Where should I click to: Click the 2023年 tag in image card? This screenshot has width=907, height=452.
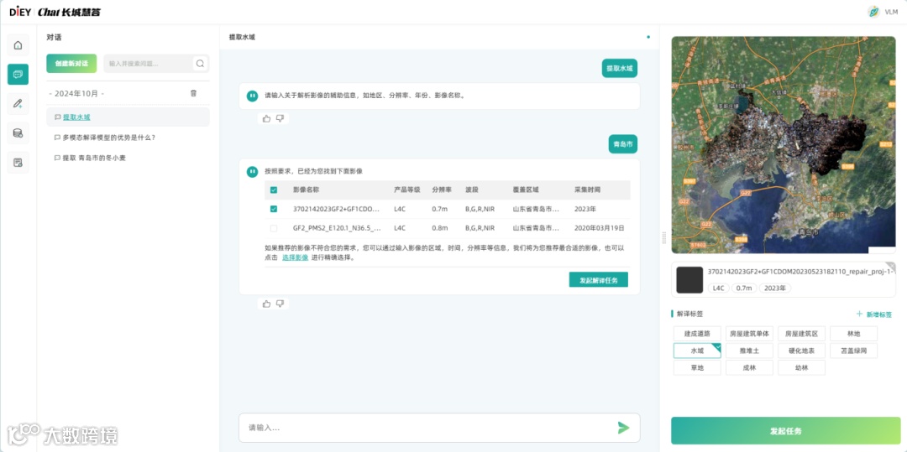774,288
